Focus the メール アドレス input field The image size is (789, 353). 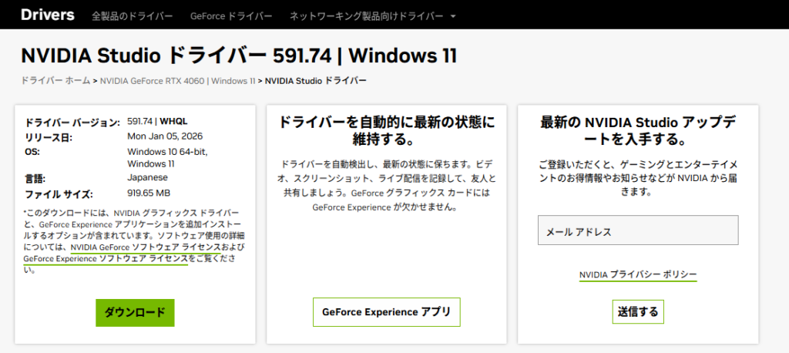(638, 230)
